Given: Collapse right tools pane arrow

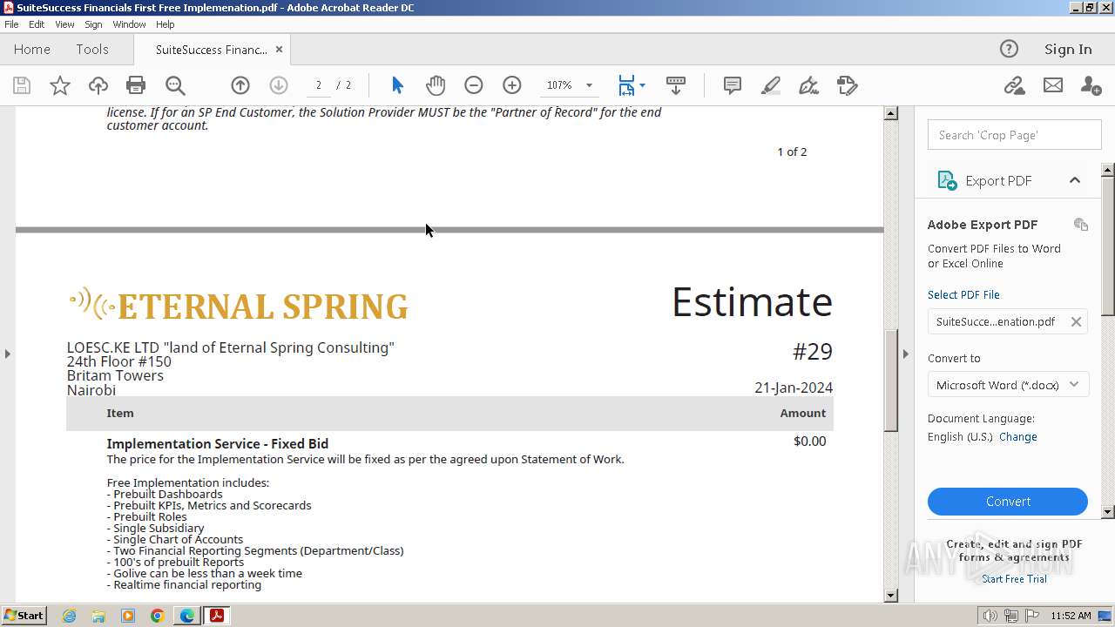Looking at the screenshot, I should pos(905,354).
